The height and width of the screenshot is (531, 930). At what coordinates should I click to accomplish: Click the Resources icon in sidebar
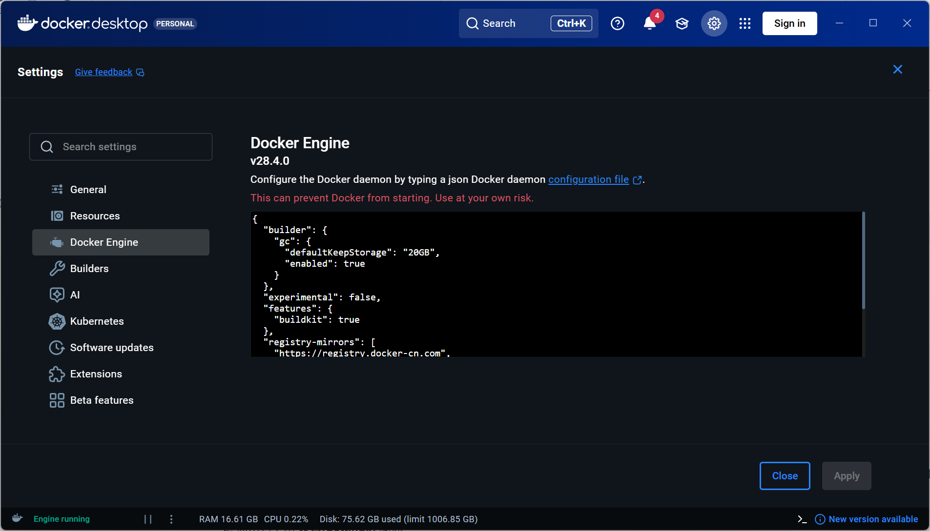click(57, 216)
